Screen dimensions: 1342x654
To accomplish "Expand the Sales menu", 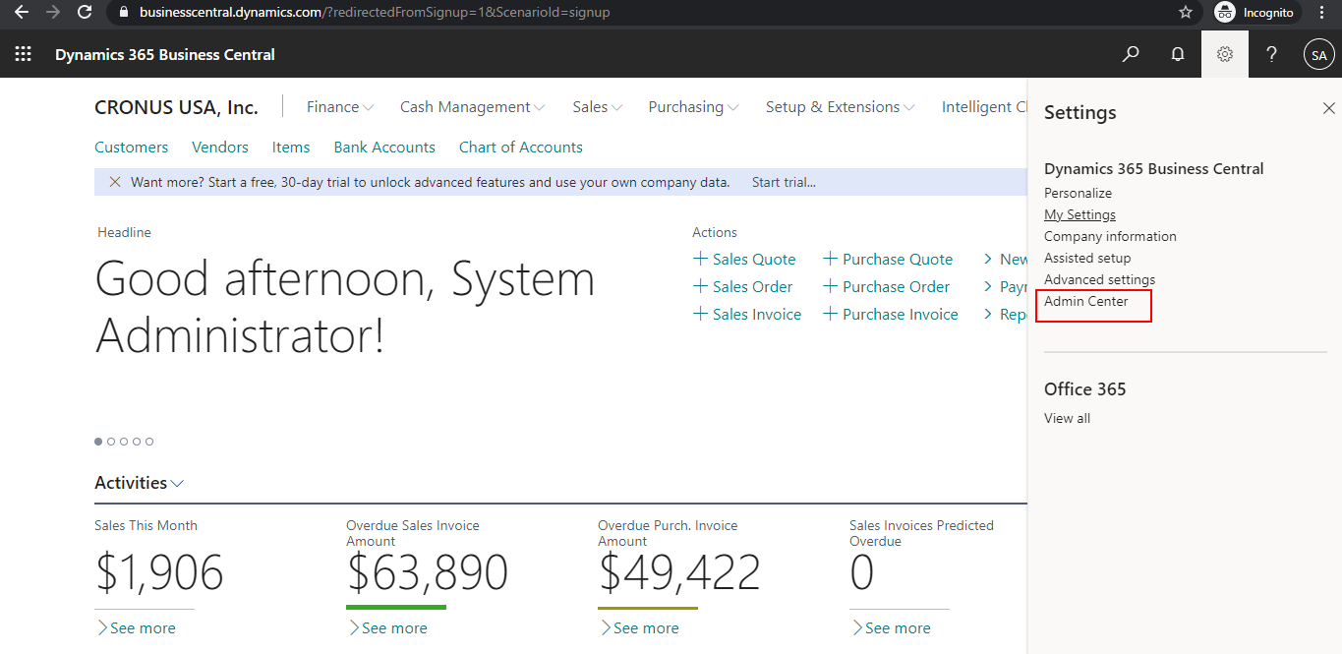I will (598, 107).
